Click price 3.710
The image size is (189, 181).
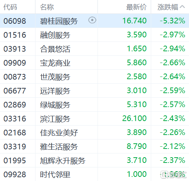137,160
